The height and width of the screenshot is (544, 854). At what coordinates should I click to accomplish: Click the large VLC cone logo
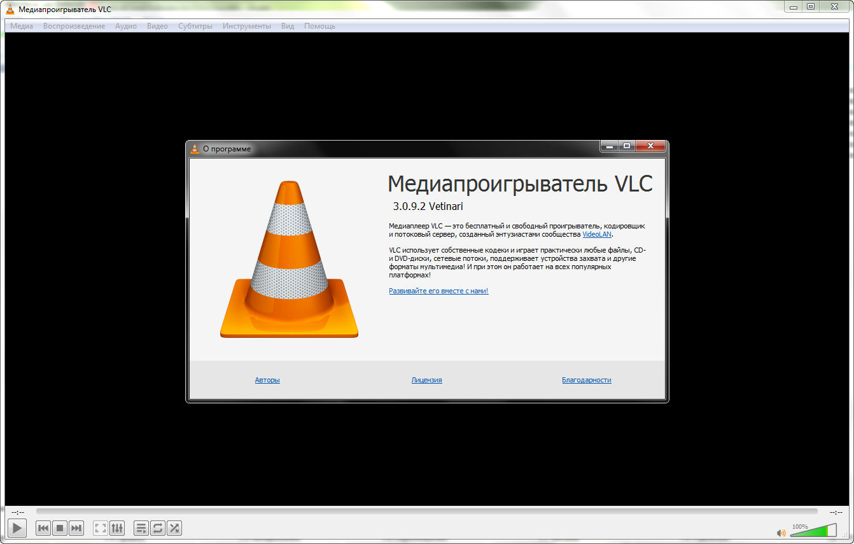point(290,259)
